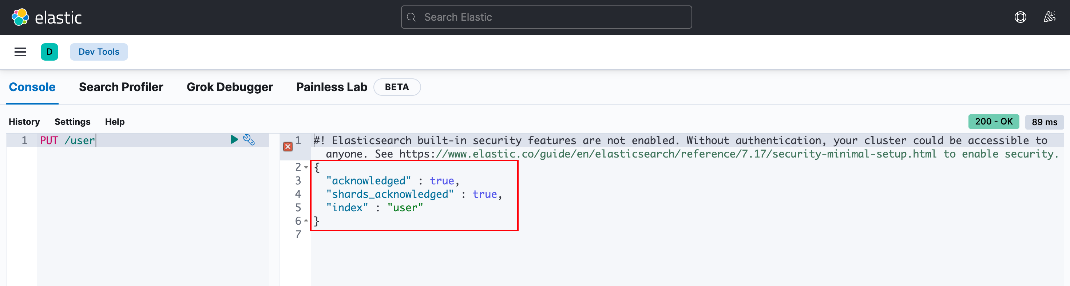Viewport: 1070px width, 286px height.
Task: Click the "shards_acknowledged" key in response
Action: 390,194
